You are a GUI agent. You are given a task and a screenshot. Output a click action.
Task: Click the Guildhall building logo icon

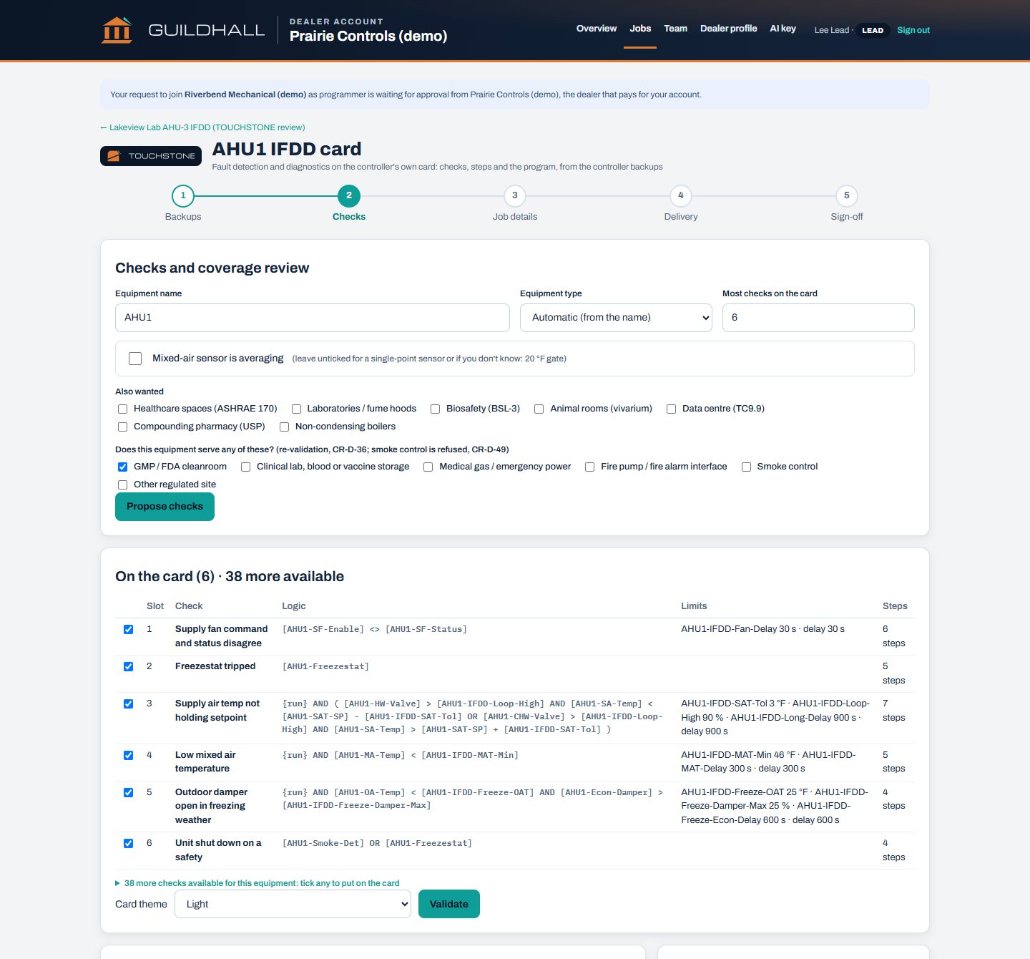pyautogui.click(x=117, y=30)
